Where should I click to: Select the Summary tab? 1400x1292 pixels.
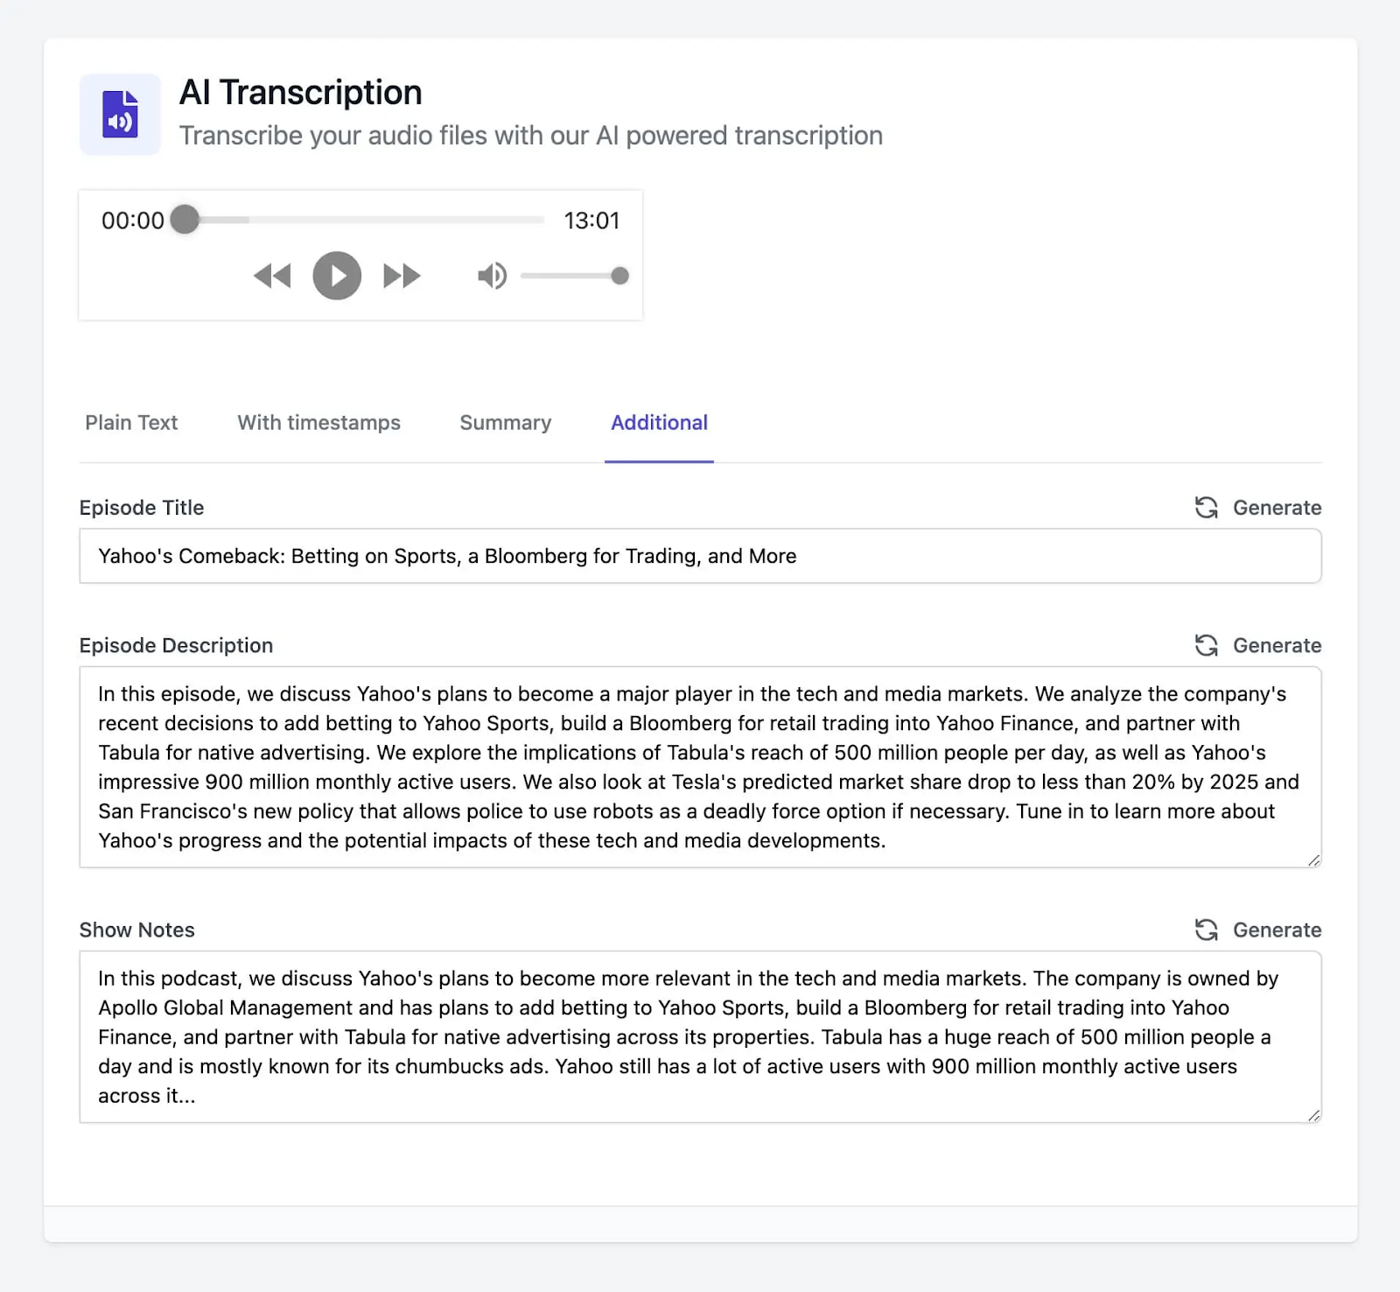point(506,423)
